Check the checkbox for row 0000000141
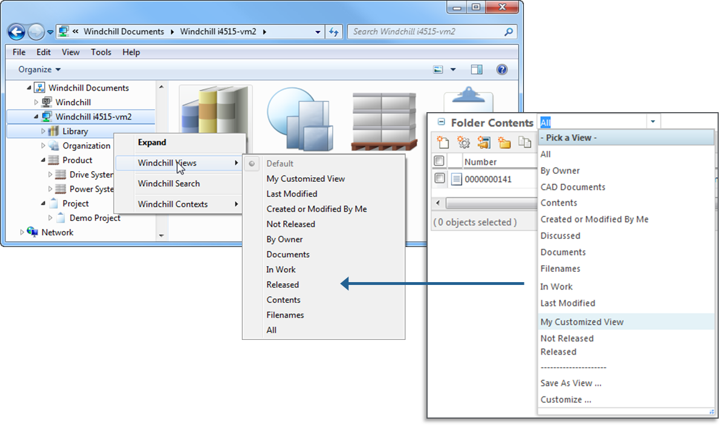 pyautogui.click(x=440, y=178)
